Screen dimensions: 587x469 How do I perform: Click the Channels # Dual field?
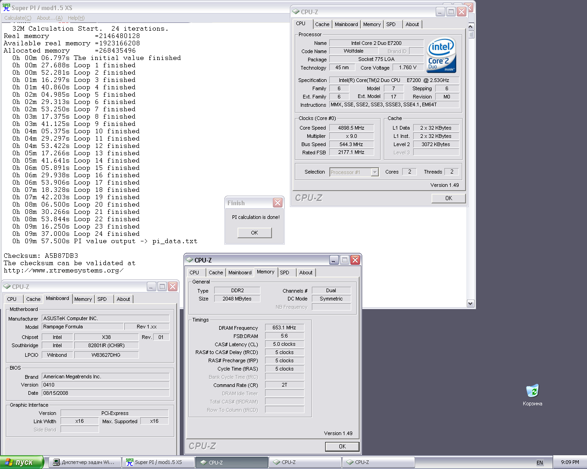tap(331, 290)
